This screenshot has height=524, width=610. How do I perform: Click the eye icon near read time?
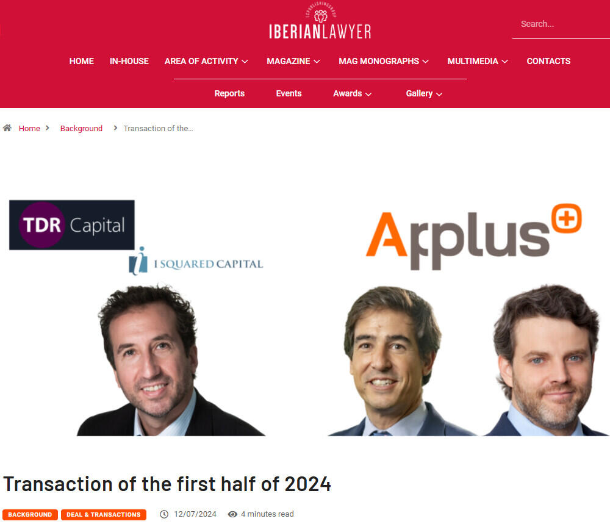(x=232, y=514)
